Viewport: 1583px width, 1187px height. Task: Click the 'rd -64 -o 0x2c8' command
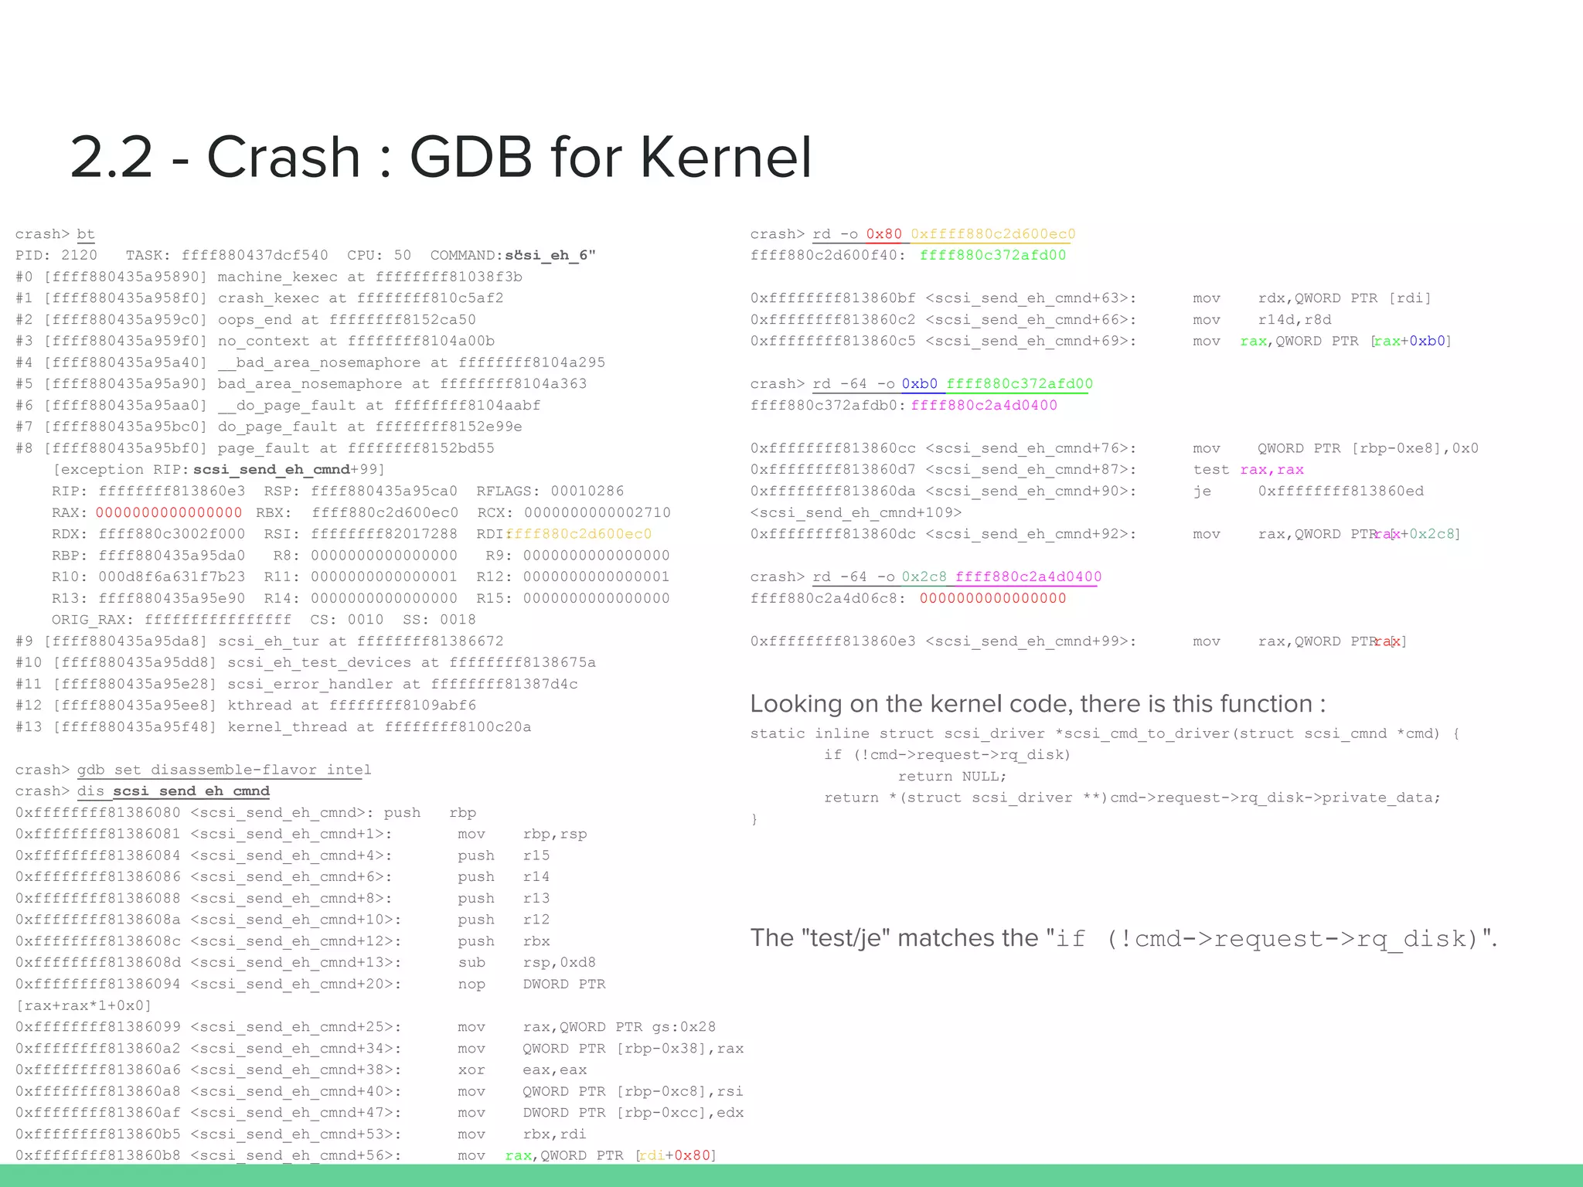click(957, 577)
